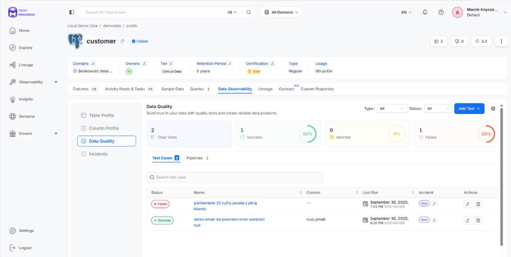Open the All Domains dropdown
The height and width of the screenshot is (257, 511).
pos(281,12)
